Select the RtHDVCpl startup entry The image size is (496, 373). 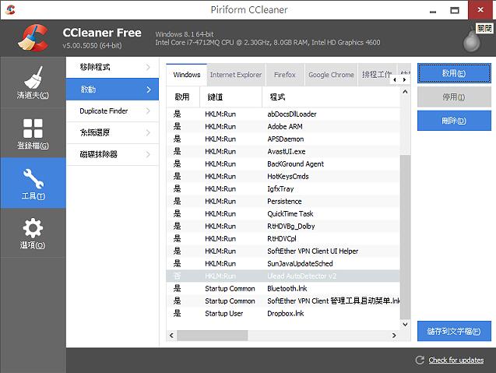pos(283,238)
